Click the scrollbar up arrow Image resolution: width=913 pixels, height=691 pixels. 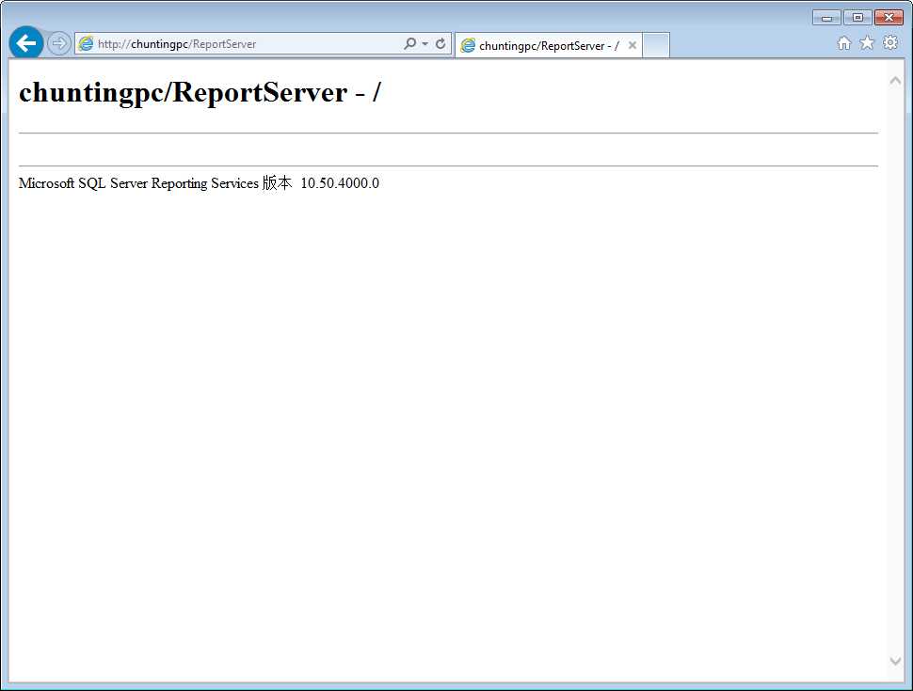[x=895, y=81]
